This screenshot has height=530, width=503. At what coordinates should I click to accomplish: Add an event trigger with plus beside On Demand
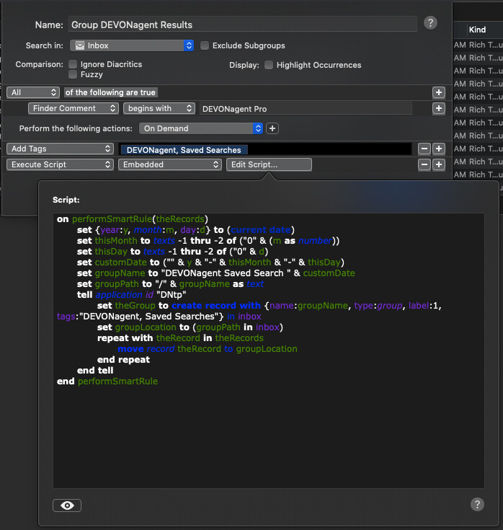pyautogui.click(x=272, y=128)
